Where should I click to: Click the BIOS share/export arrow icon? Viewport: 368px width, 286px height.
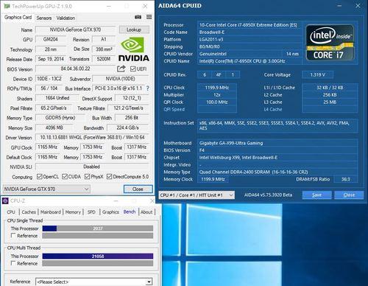pos(121,69)
